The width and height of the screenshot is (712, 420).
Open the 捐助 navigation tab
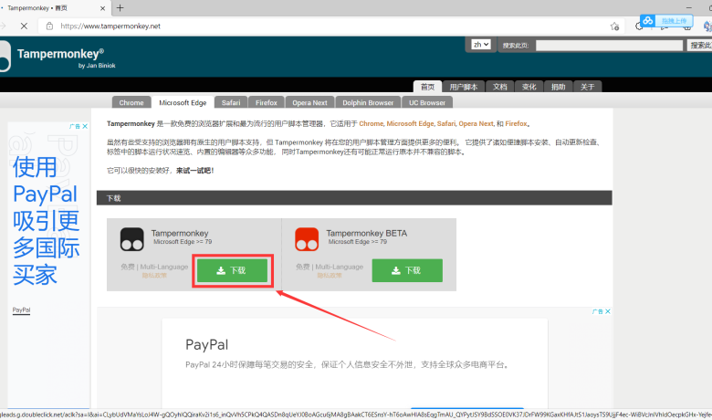click(558, 87)
